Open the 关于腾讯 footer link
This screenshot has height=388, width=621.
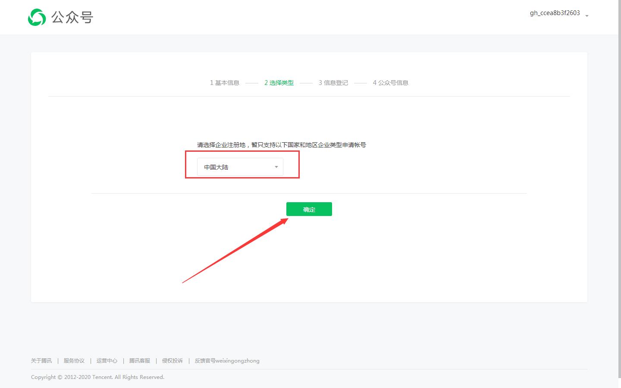pos(41,360)
